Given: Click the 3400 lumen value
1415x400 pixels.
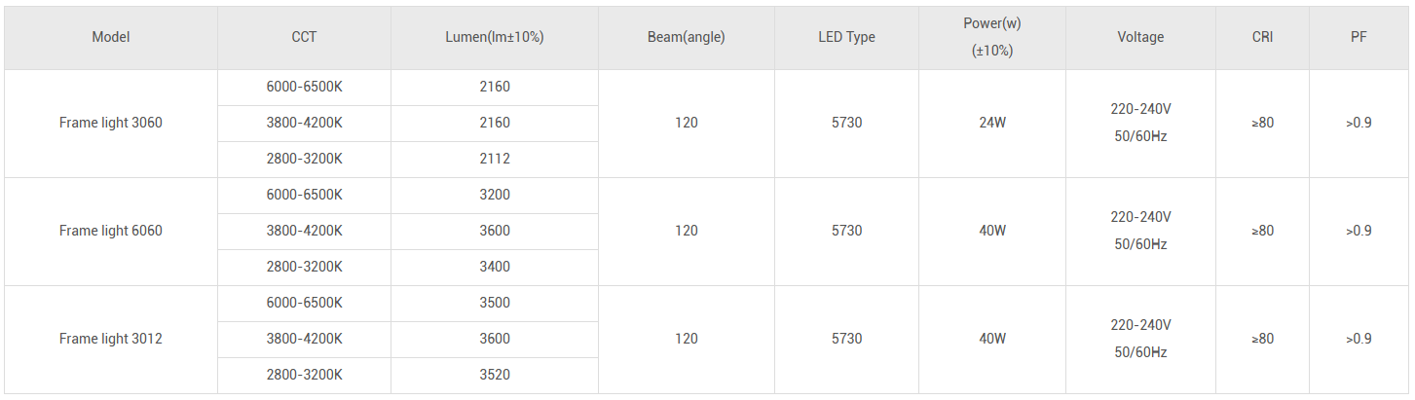Looking at the screenshot, I should [494, 267].
